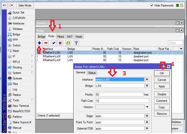
Task: Open column selector dropdown arrow
Action: 181,49
